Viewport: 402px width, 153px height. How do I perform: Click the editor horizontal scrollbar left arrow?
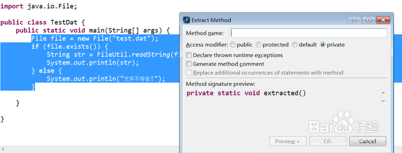coord(3,149)
